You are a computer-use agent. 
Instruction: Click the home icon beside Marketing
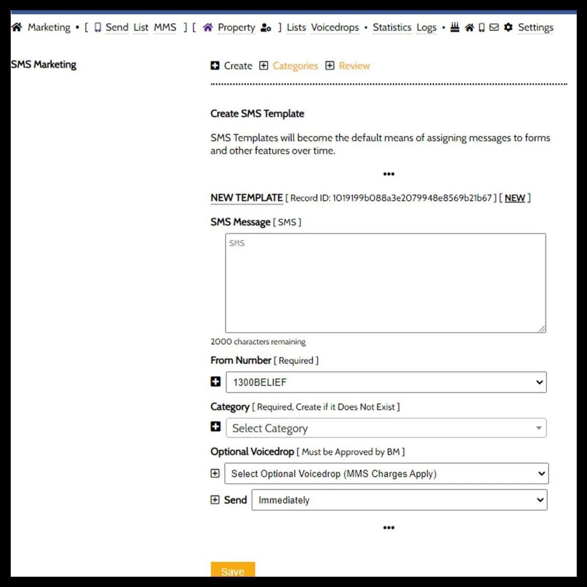(17, 27)
